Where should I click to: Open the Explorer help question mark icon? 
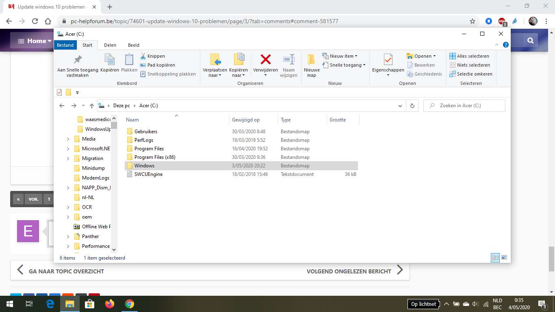click(506, 45)
